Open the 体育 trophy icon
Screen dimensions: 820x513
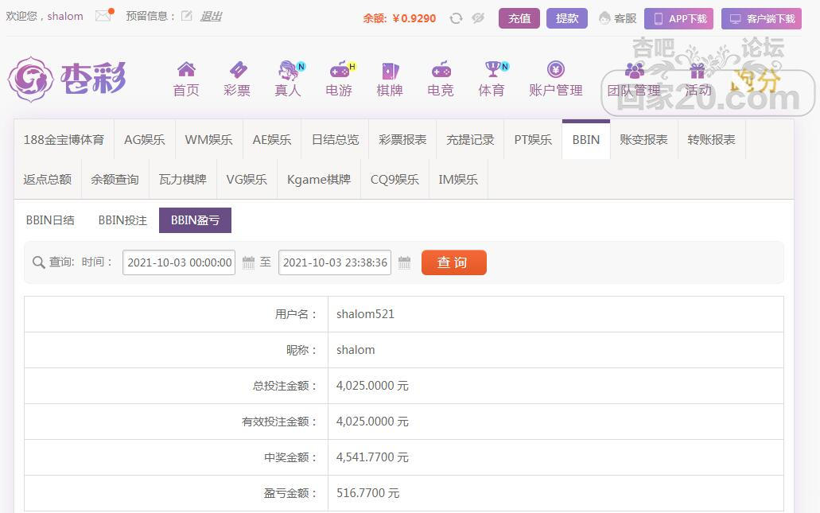coord(492,70)
